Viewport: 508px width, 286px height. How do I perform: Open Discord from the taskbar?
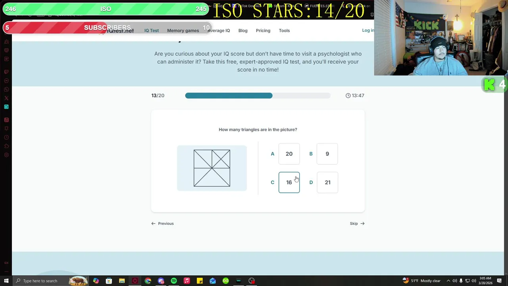[x=161, y=281]
